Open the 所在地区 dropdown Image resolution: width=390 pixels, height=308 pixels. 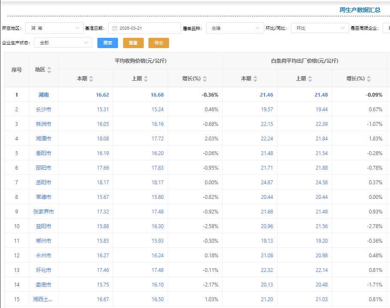[54, 28]
